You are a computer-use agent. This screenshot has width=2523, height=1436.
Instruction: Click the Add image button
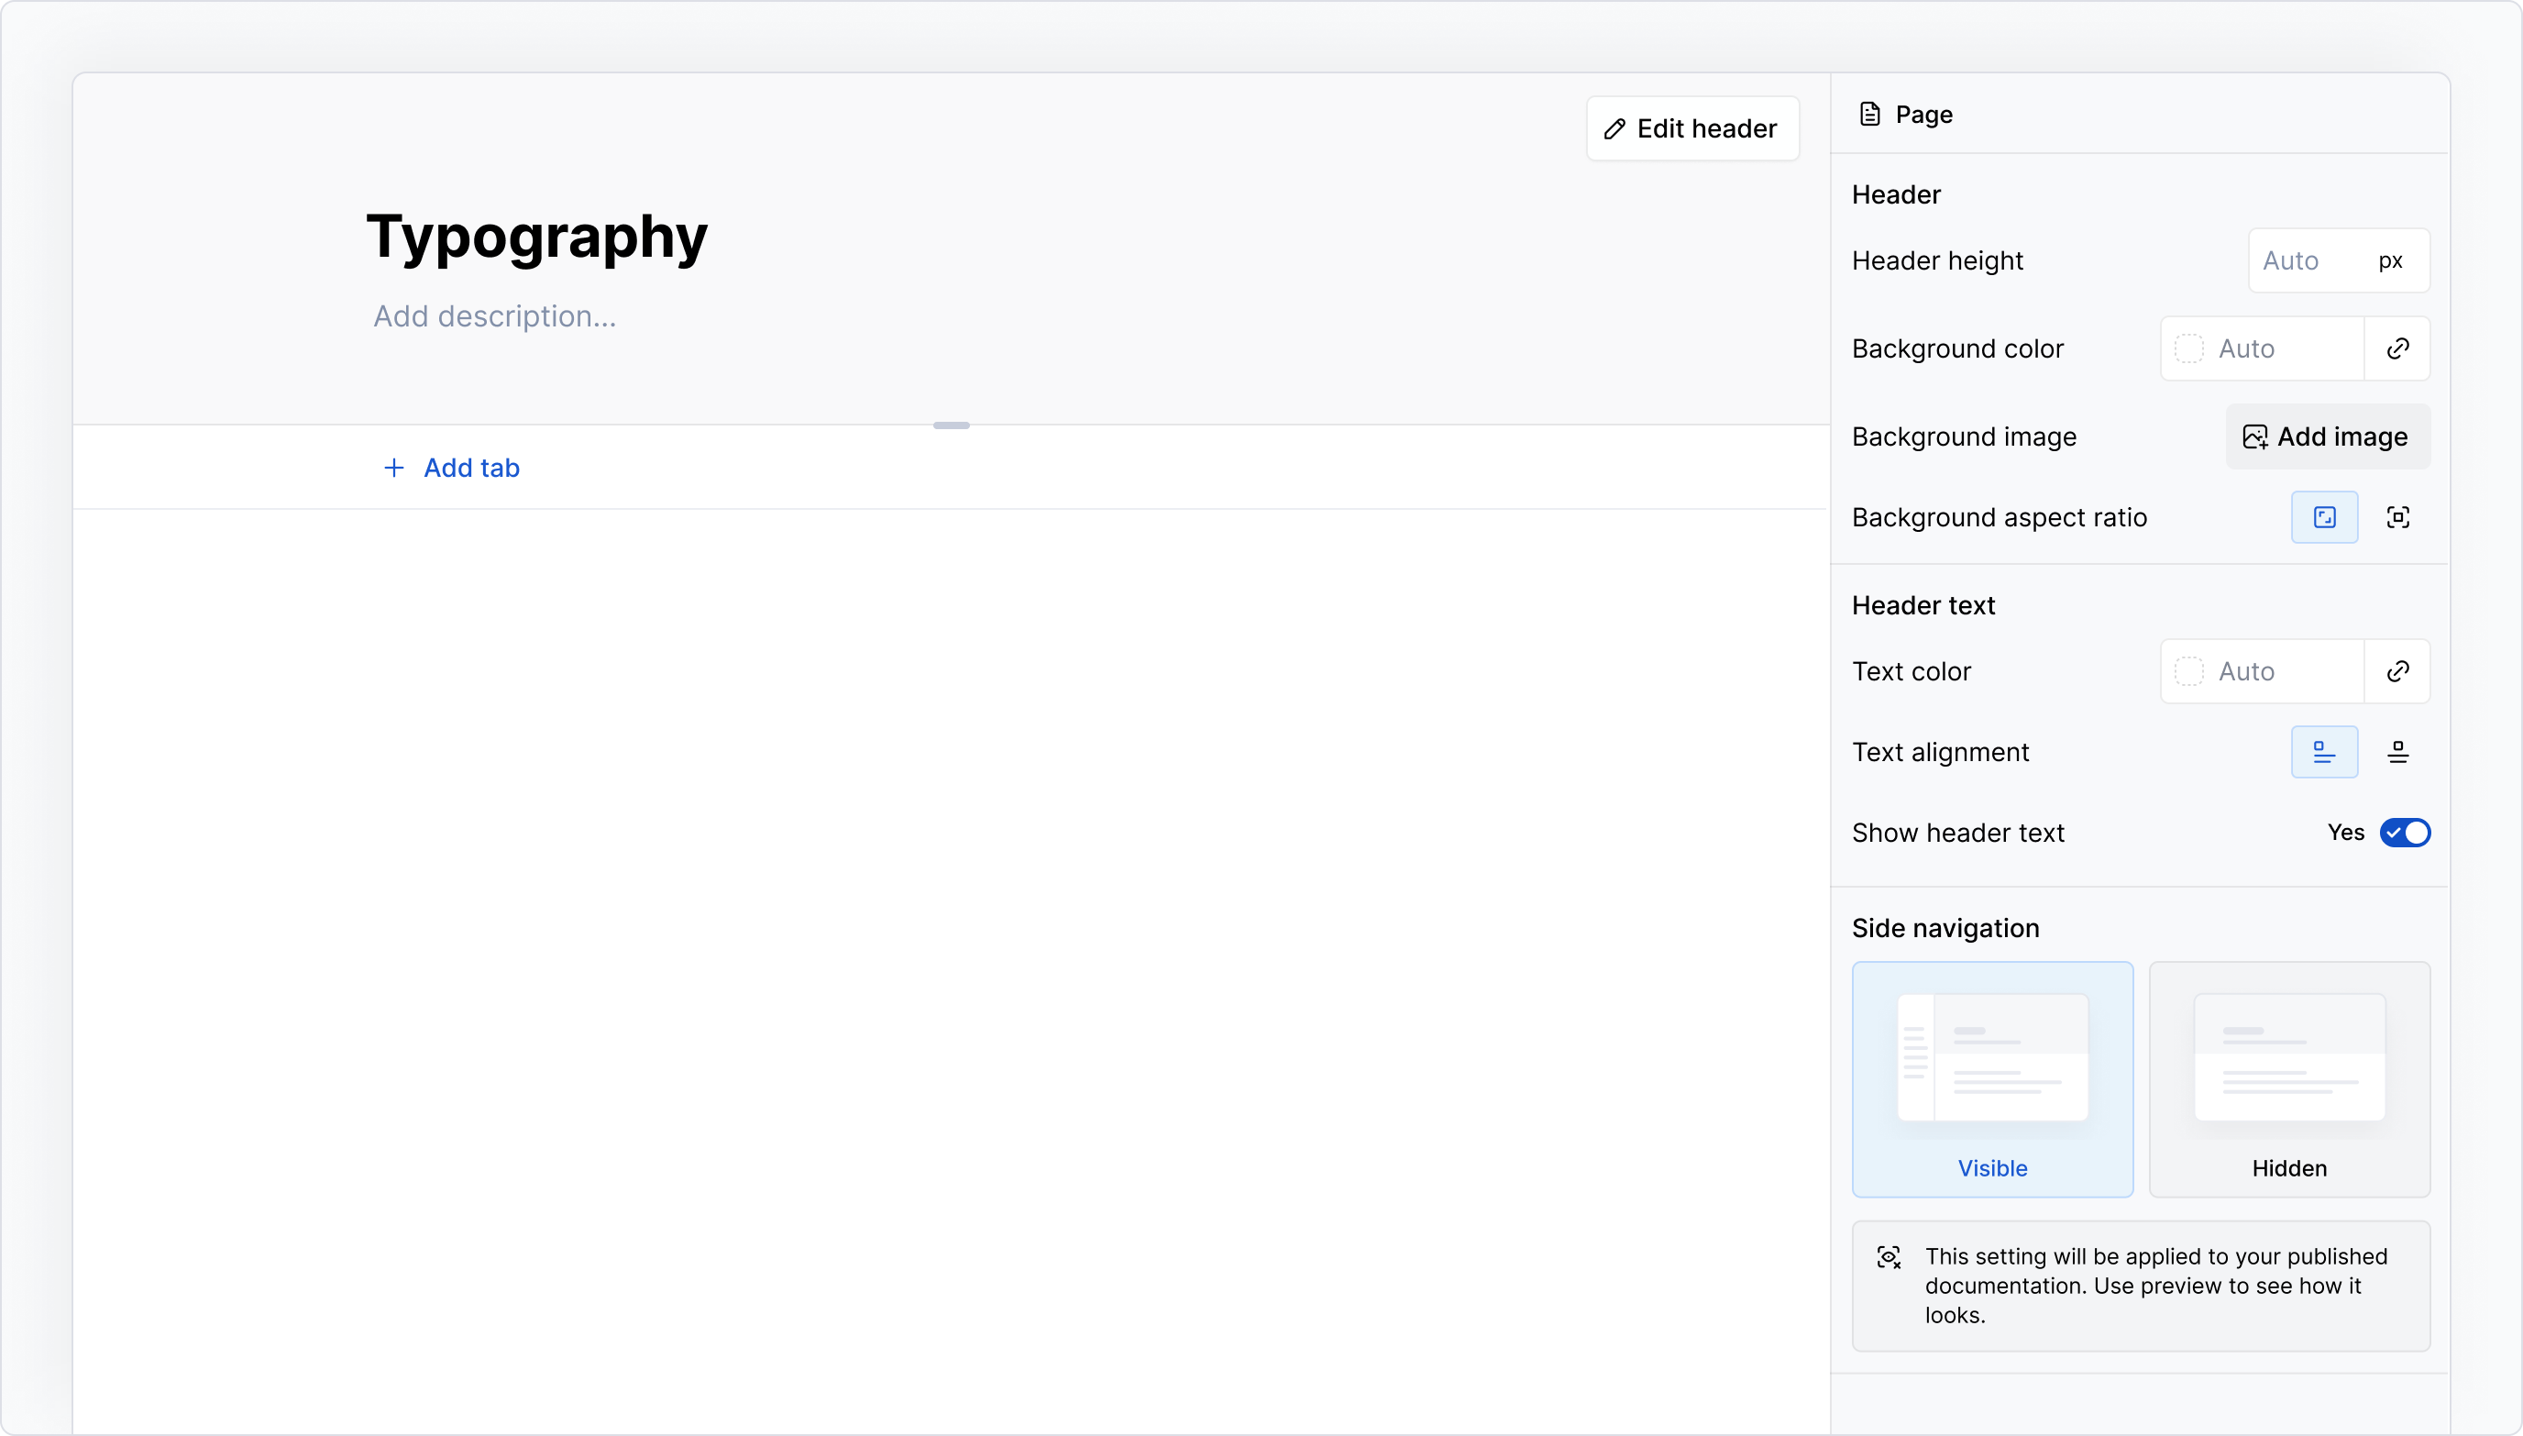(2327, 436)
